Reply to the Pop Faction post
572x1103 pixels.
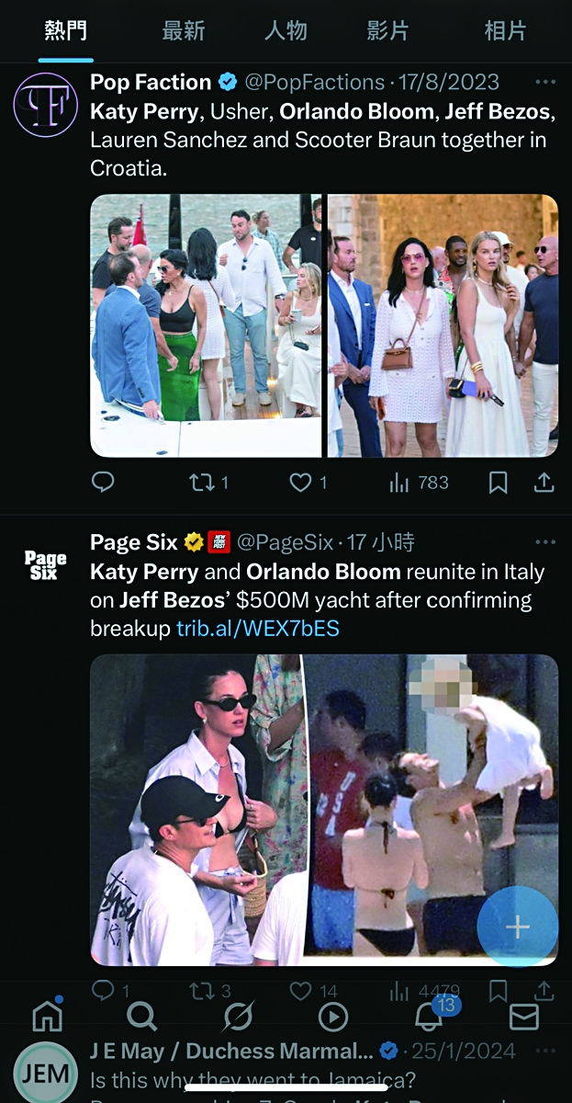[103, 482]
